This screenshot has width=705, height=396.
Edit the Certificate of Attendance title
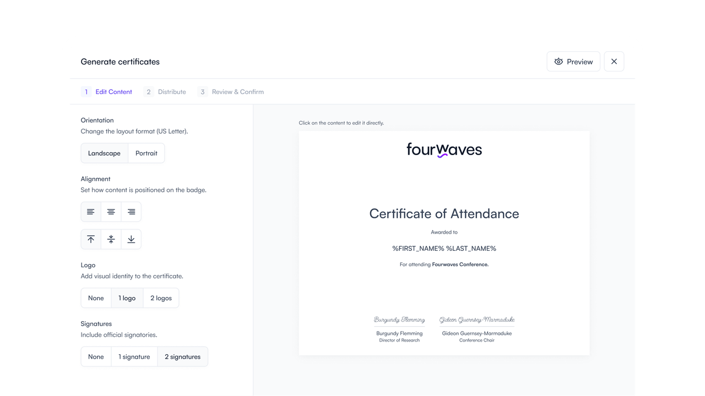pos(444,214)
